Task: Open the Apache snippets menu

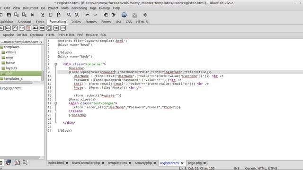Action: [x=8, y=35]
